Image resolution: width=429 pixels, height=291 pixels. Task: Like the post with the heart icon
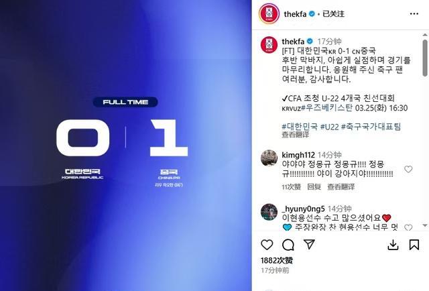[267, 245]
